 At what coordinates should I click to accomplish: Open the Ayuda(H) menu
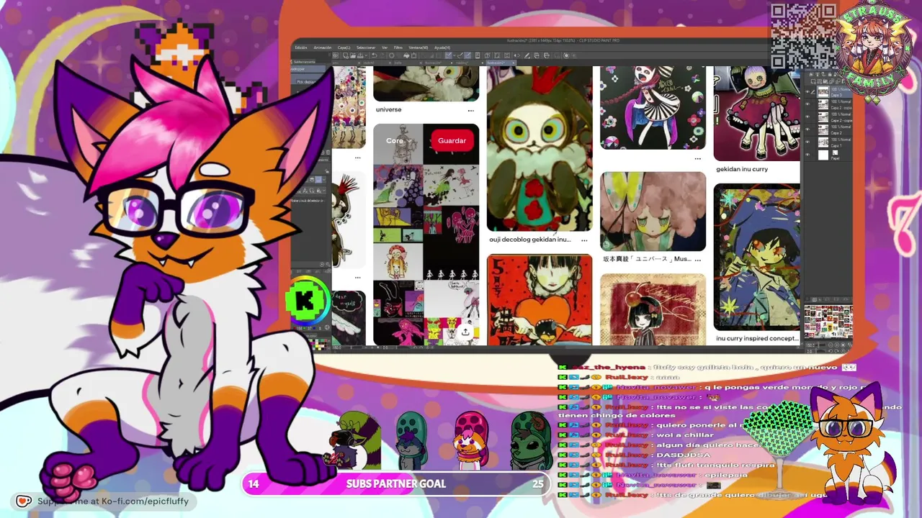[x=442, y=47]
